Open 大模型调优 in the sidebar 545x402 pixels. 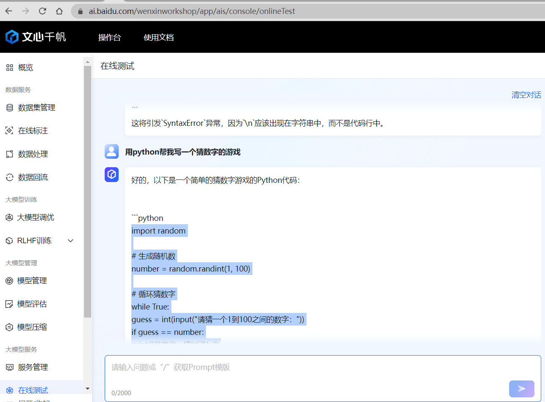(x=35, y=217)
